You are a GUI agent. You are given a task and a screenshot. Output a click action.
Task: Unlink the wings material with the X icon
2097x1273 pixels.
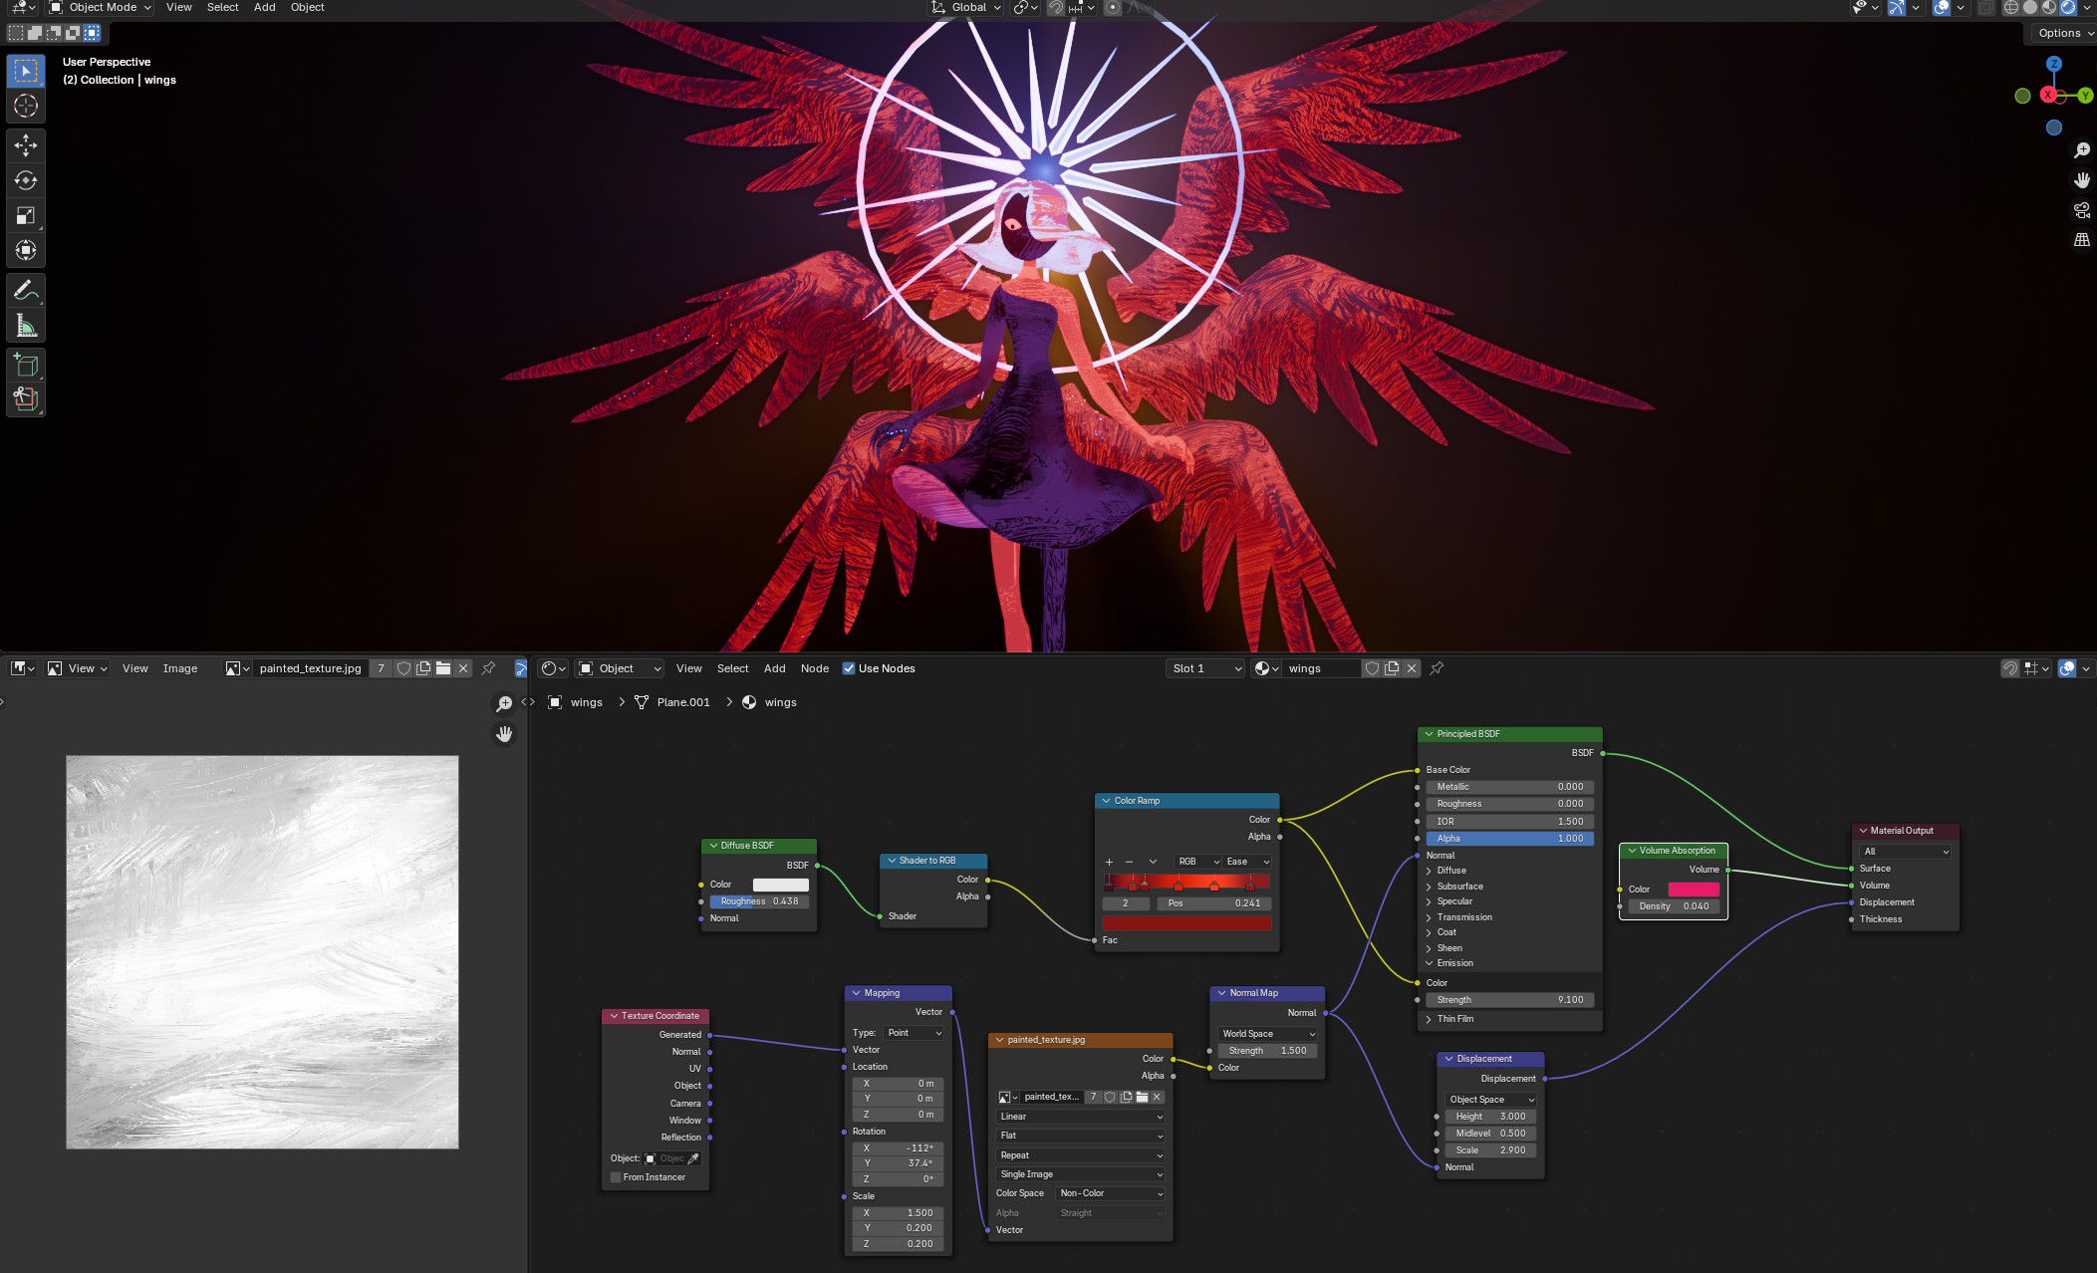point(1412,668)
